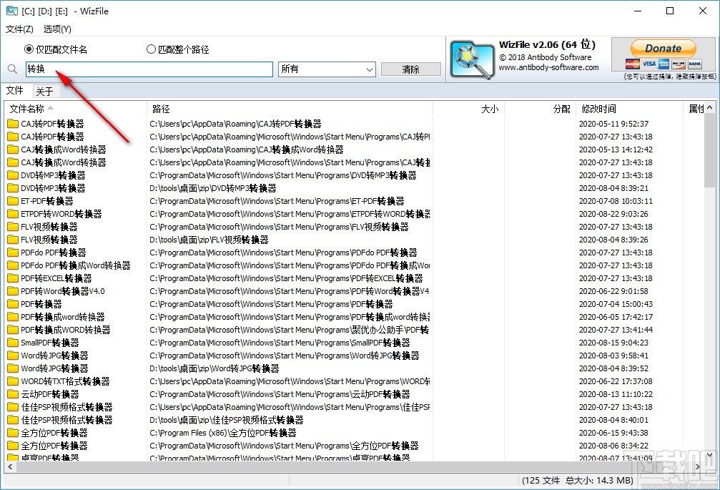
Task: Click the horizontal scrollbar left arrow
Action: (10, 466)
